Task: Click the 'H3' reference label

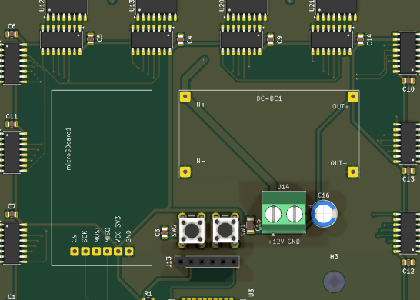Action: [x=334, y=257]
